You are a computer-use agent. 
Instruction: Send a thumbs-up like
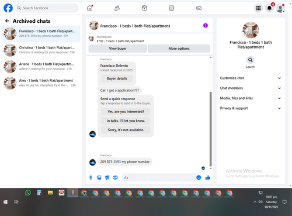click(x=208, y=177)
